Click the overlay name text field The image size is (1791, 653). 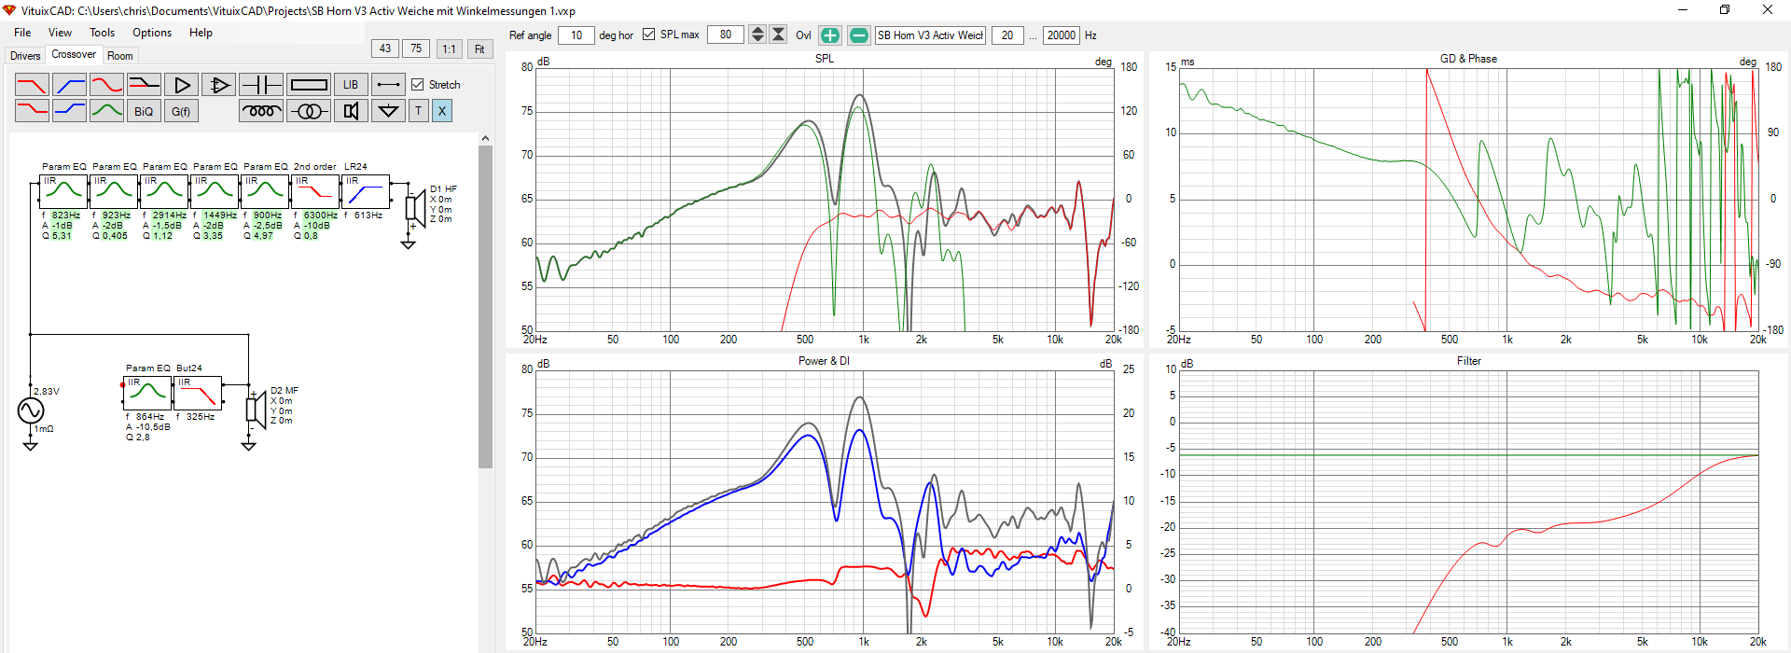coord(930,35)
